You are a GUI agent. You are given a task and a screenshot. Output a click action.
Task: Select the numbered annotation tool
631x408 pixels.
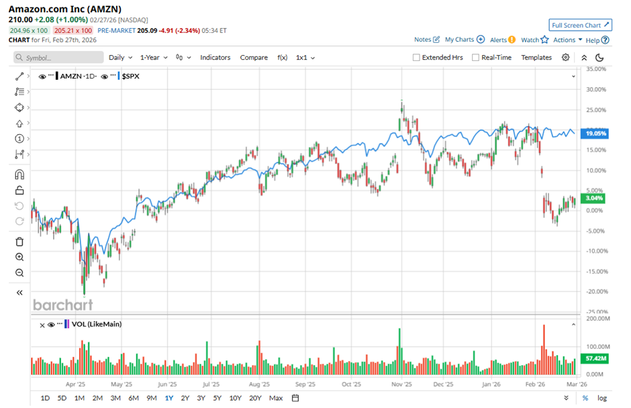[x=19, y=139]
